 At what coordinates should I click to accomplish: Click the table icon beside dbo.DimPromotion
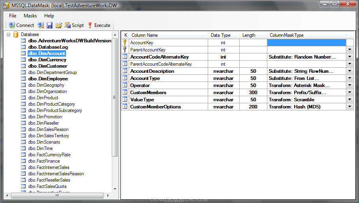coord(23,117)
